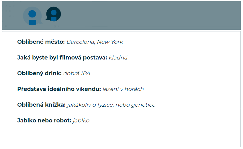Click 'New York' in the city answer

[x=110, y=42]
